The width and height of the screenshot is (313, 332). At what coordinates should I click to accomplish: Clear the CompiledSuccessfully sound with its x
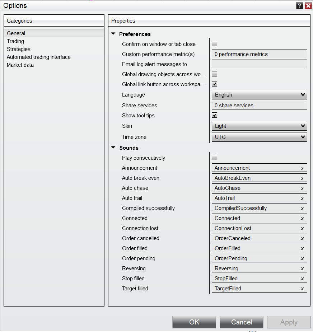point(302,208)
